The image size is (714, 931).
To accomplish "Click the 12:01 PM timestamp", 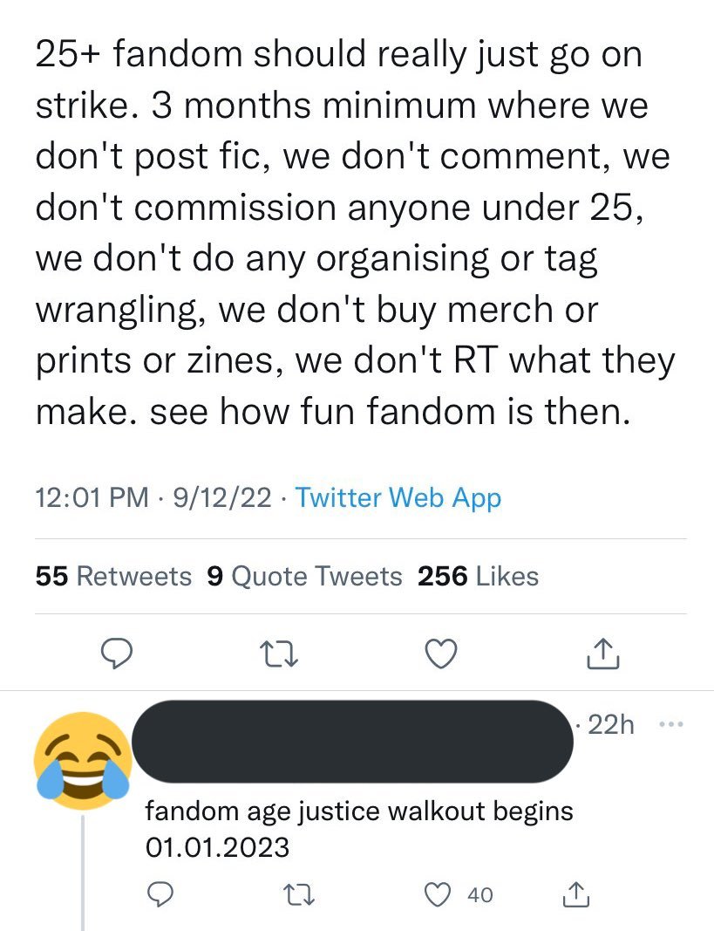I will tap(92, 498).
